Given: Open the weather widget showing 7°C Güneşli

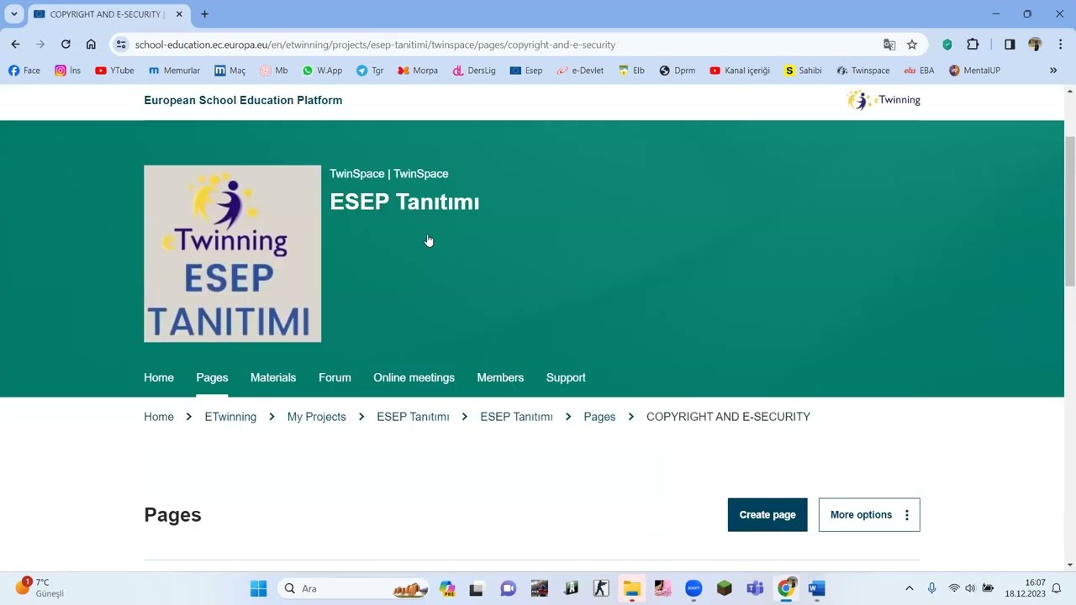Looking at the screenshot, I should [40, 587].
